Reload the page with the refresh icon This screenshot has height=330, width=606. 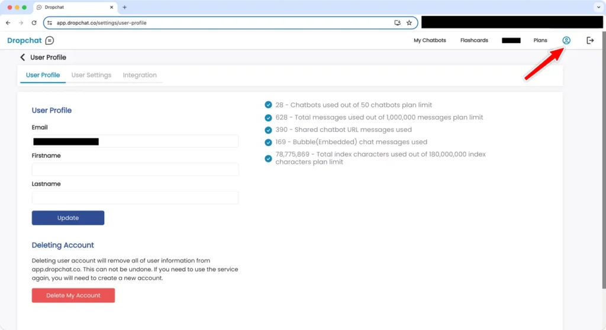34,23
